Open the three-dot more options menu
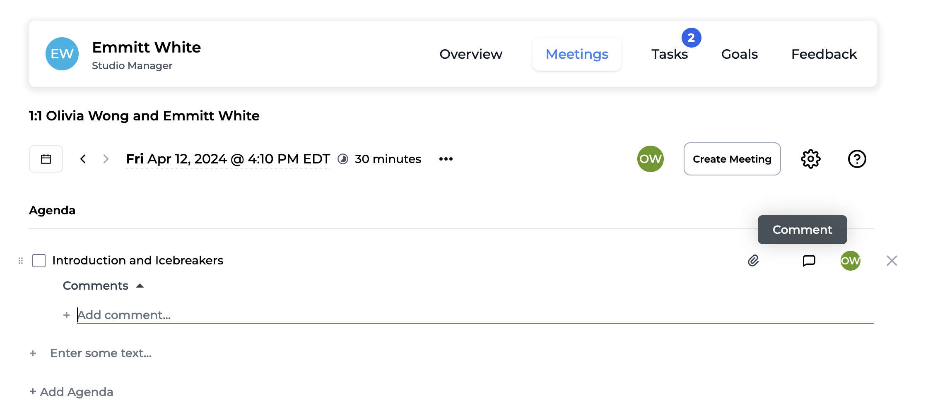940x408 pixels. point(446,159)
